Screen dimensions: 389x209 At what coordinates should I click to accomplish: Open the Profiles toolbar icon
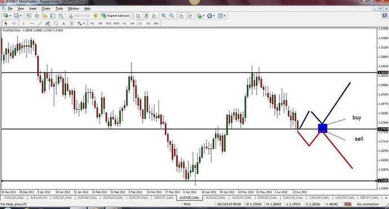coord(16,16)
